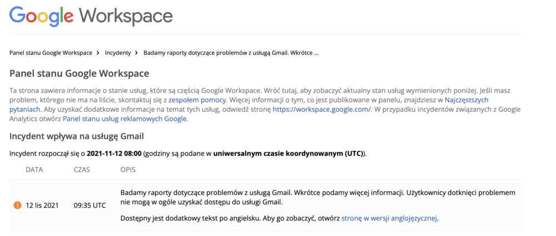The width and height of the screenshot is (556, 236).
Task: Click 'Incydent wpływa na usługę Gmail' heading
Action: (x=77, y=137)
